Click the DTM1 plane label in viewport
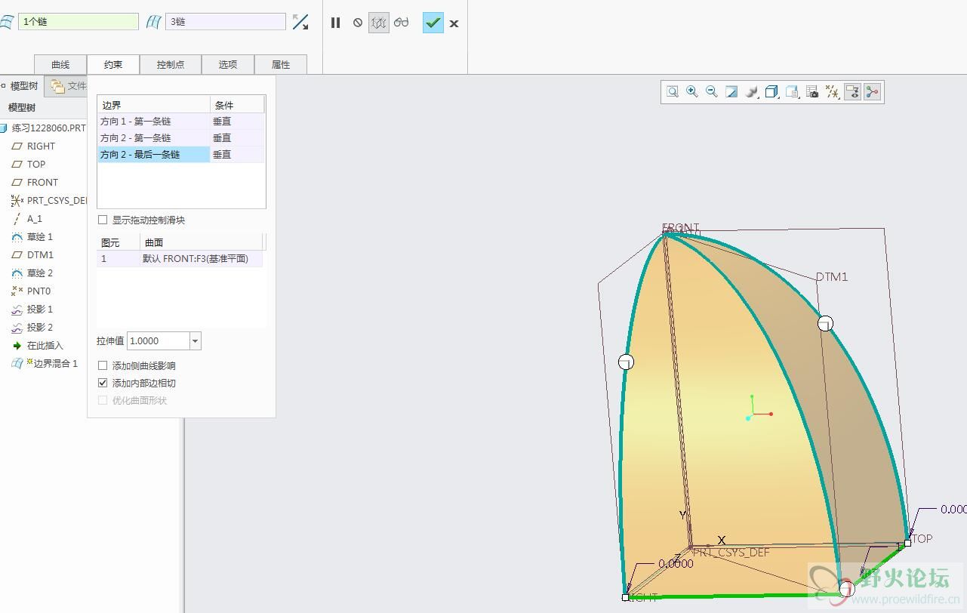This screenshot has width=967, height=613. click(x=832, y=277)
